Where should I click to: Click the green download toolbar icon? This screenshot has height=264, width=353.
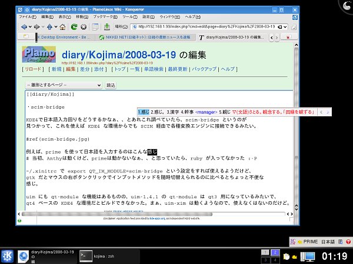[107, 27]
